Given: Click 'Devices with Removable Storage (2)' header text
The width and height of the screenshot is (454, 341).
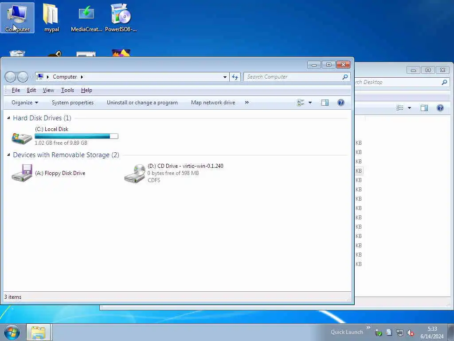Looking at the screenshot, I should click(x=66, y=155).
